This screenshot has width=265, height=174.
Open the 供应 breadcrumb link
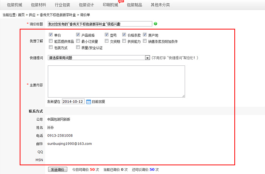click(33, 15)
